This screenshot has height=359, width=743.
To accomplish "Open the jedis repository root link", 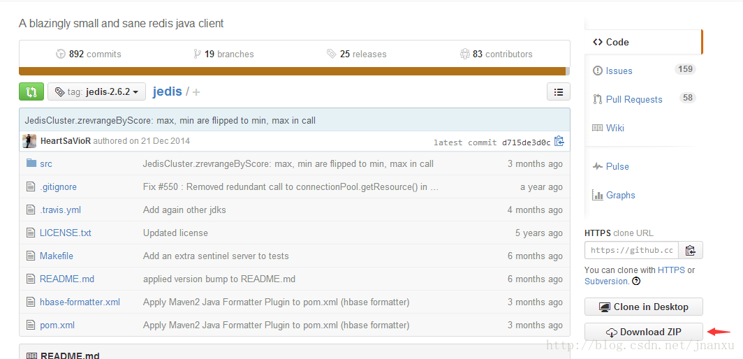I will (x=168, y=91).
